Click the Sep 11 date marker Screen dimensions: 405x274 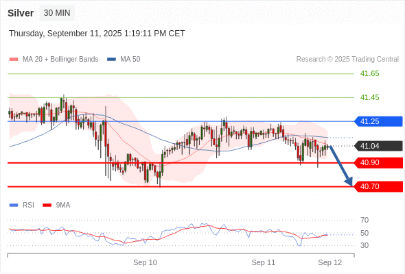click(x=264, y=262)
